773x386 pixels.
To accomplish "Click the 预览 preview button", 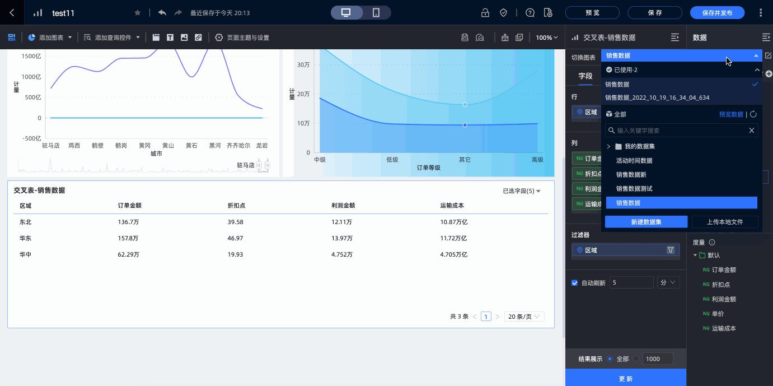I will [x=592, y=13].
